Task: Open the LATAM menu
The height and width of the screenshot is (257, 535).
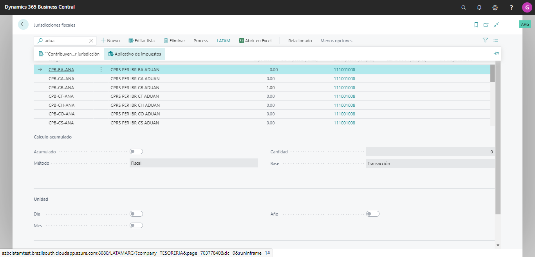Action: coord(224,41)
